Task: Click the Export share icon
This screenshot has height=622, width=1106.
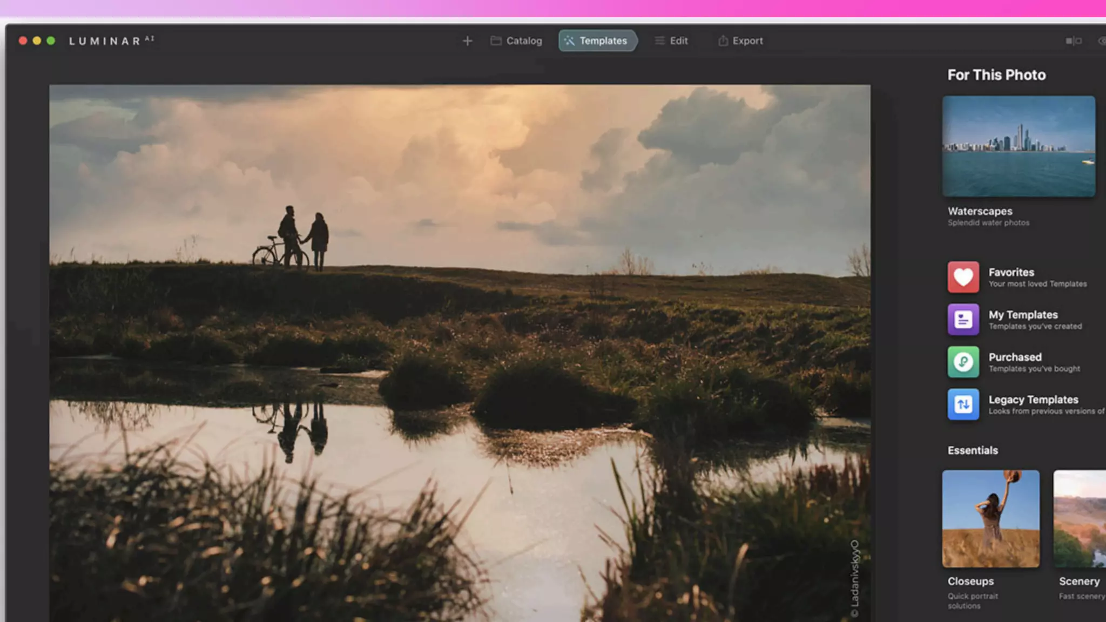Action: point(723,41)
